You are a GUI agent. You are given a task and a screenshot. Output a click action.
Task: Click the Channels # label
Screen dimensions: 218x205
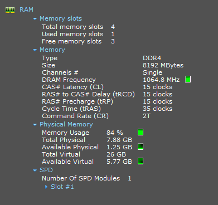pyautogui.click(x=60, y=72)
